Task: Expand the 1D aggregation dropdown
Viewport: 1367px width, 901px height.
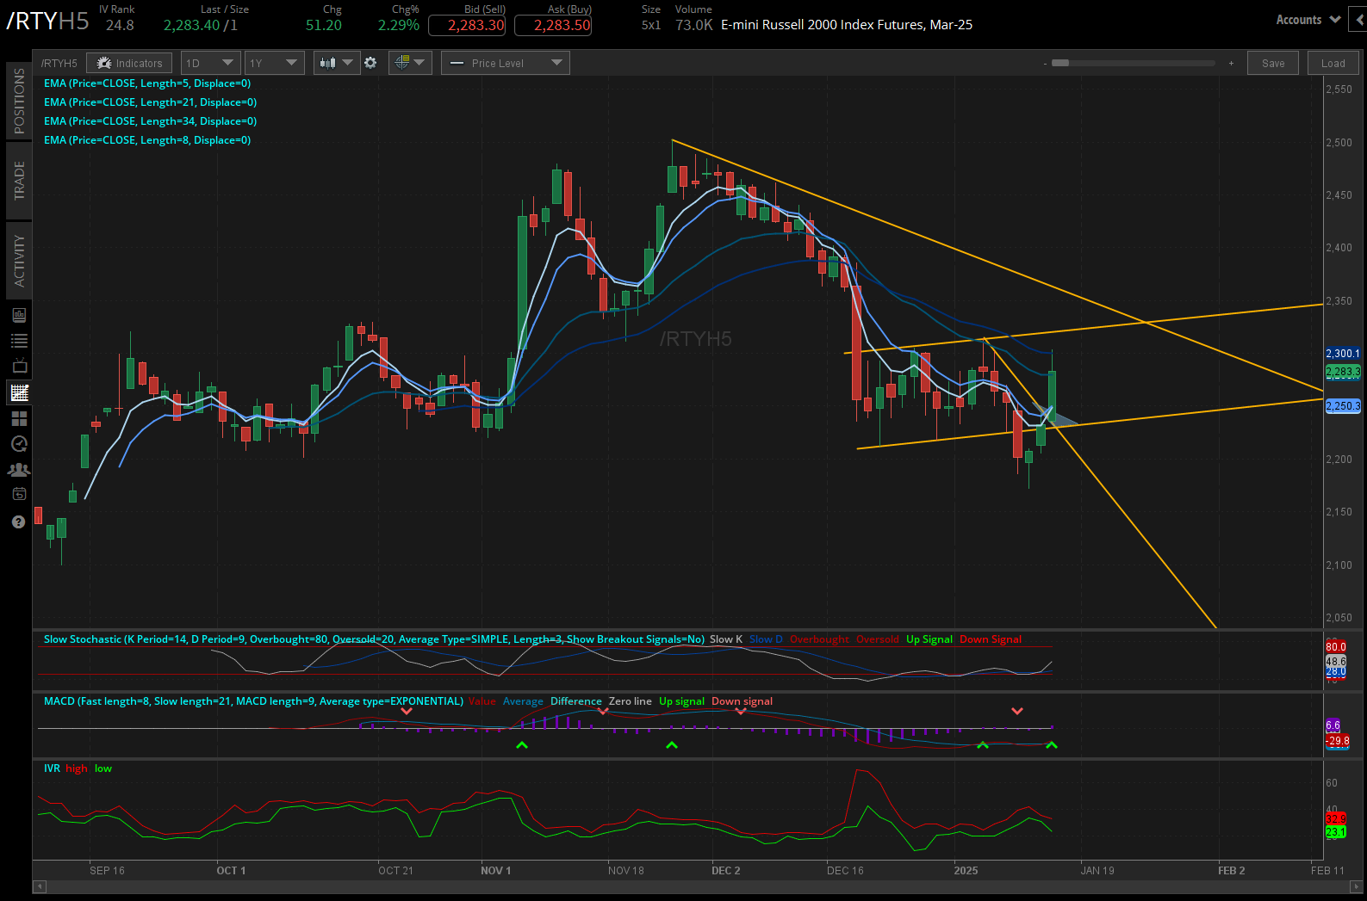Action: 210,63
